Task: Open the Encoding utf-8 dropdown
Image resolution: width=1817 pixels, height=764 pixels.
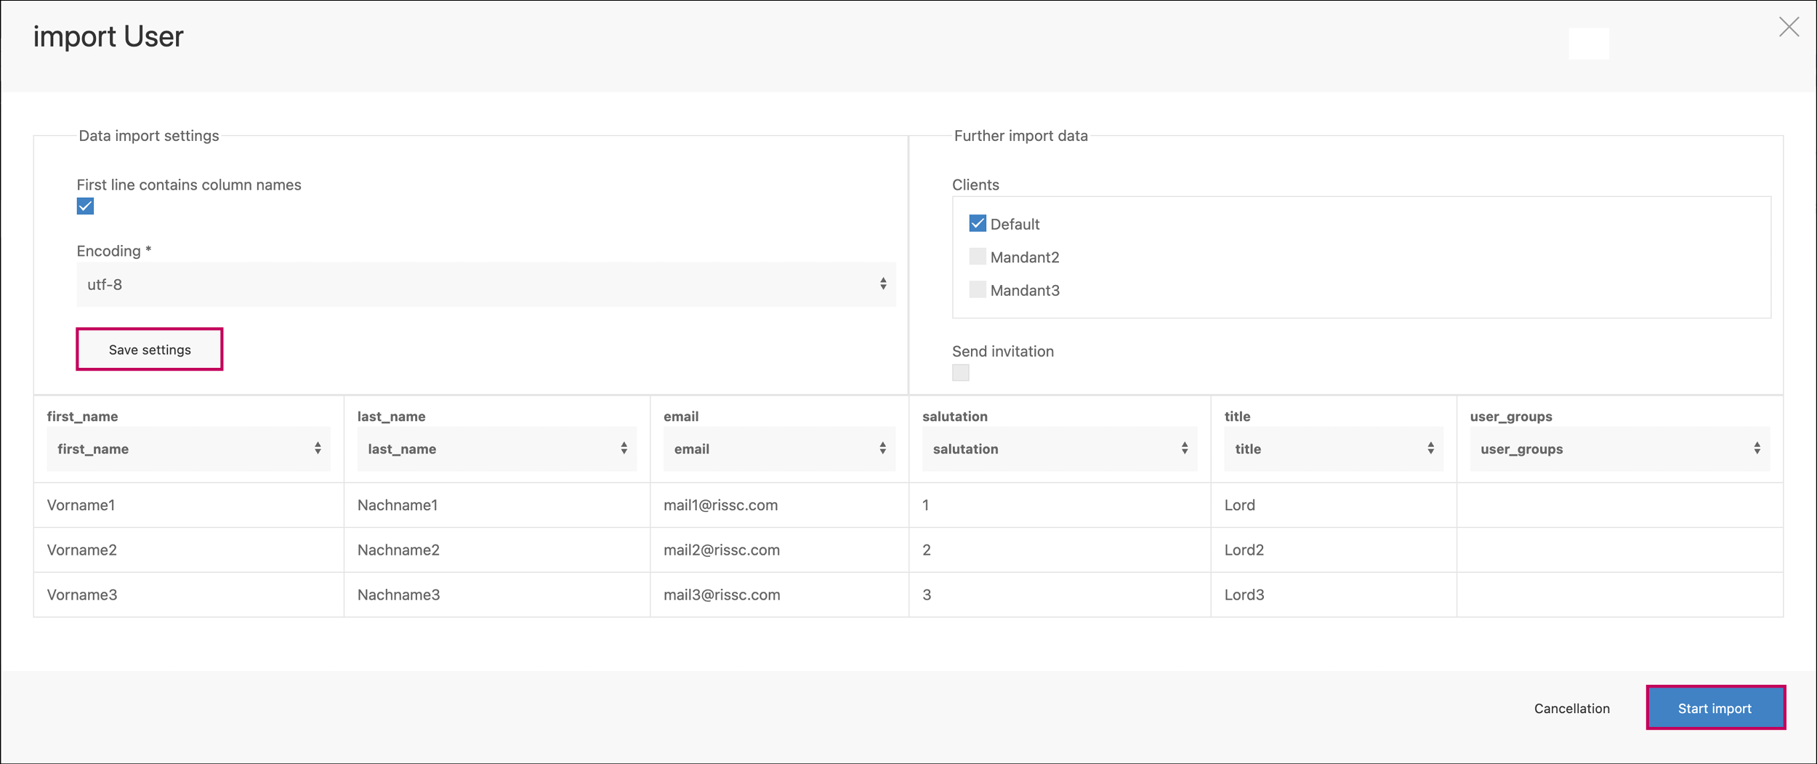Action: [x=486, y=284]
